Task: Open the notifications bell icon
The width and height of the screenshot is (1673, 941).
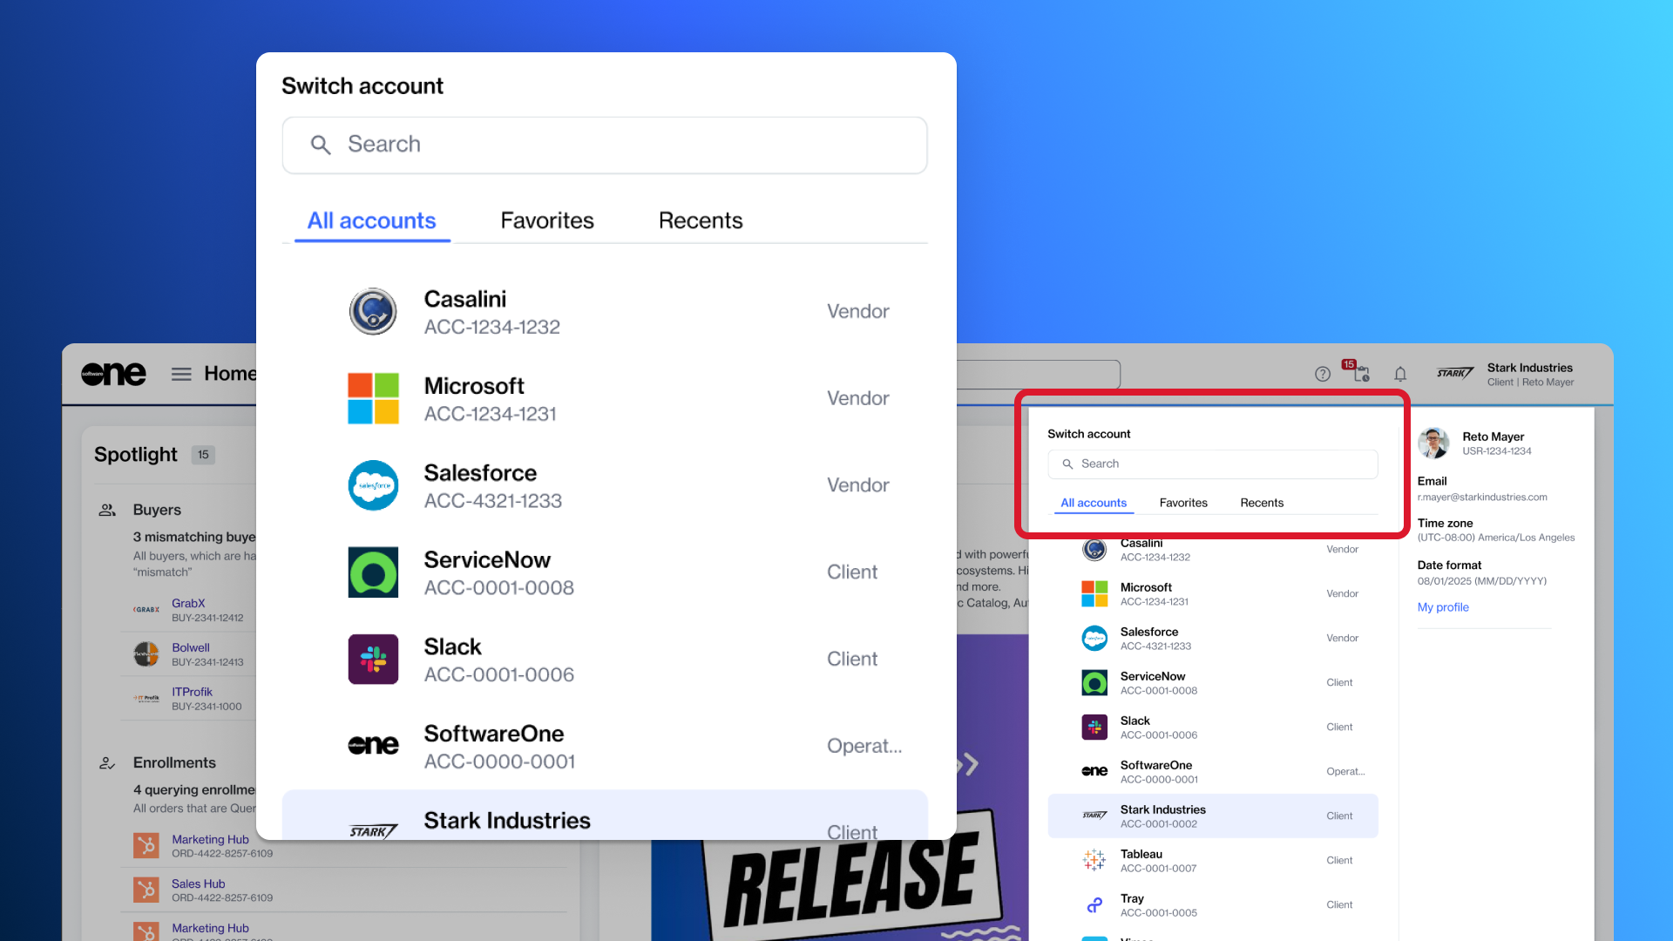Action: 1400,374
